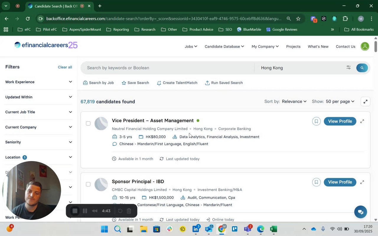
Task: Open Slack from the taskbar
Action: click(x=170, y=229)
